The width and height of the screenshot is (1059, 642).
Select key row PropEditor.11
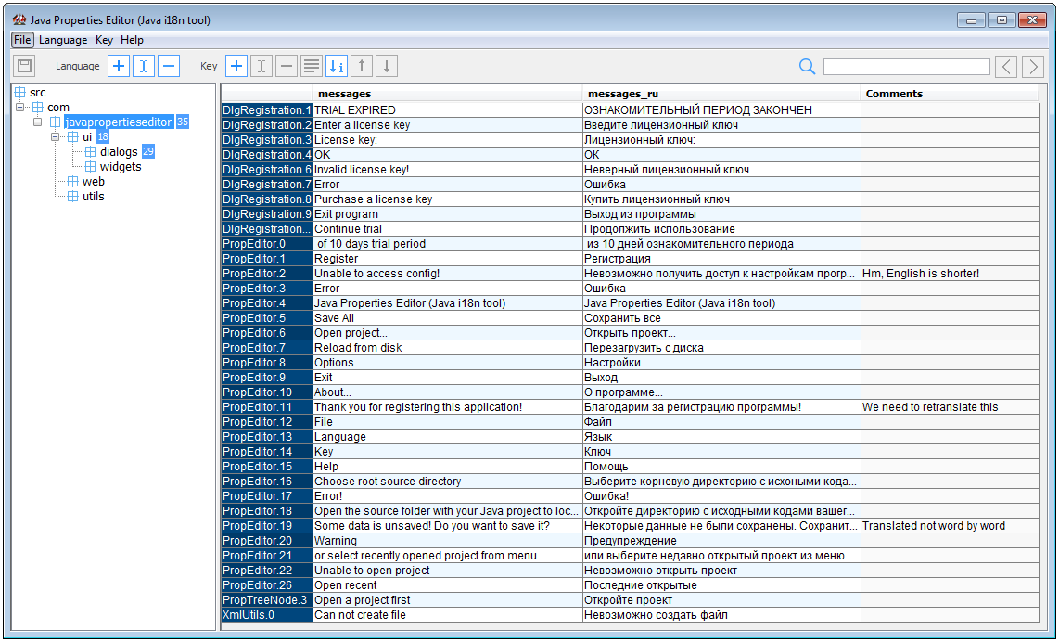point(267,407)
